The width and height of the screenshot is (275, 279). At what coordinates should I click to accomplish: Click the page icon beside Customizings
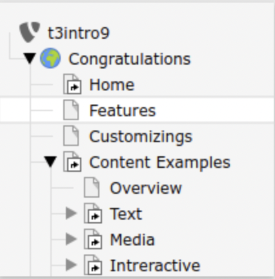point(71,136)
